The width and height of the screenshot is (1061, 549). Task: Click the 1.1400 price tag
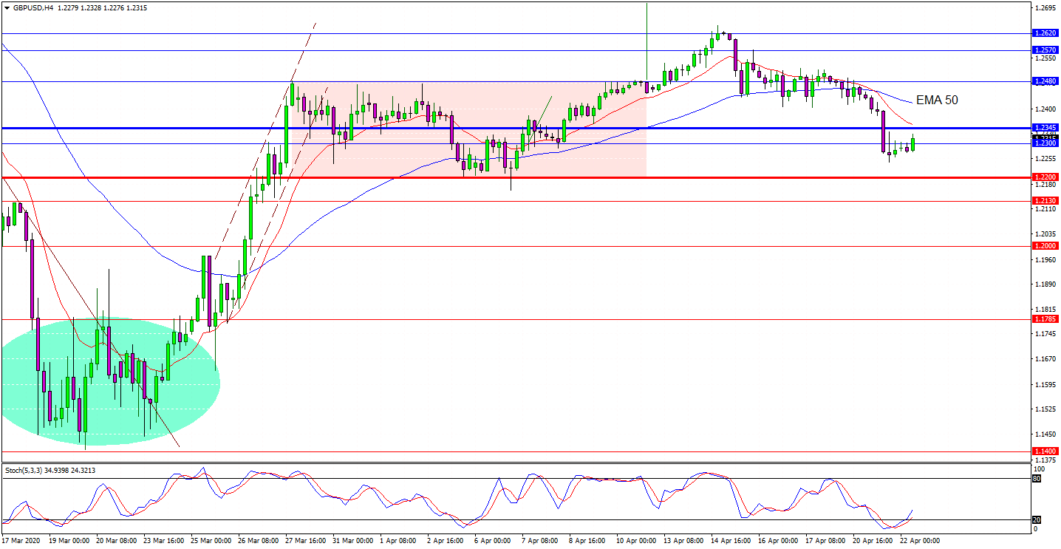point(1045,451)
